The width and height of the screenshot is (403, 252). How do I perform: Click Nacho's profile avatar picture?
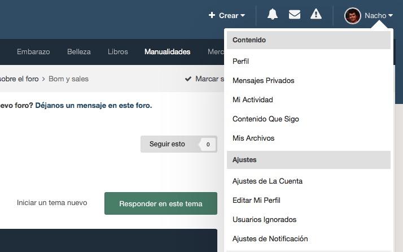352,16
